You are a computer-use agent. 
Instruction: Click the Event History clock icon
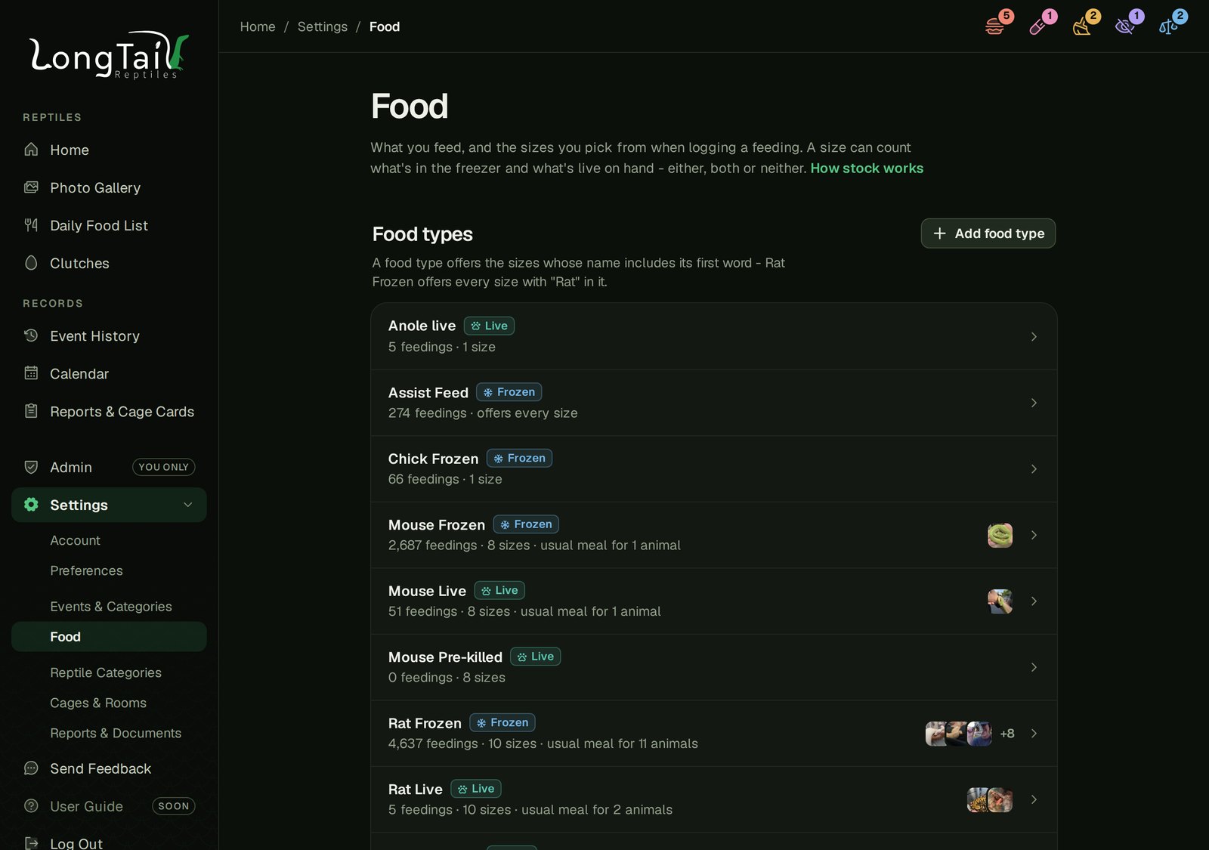31,335
